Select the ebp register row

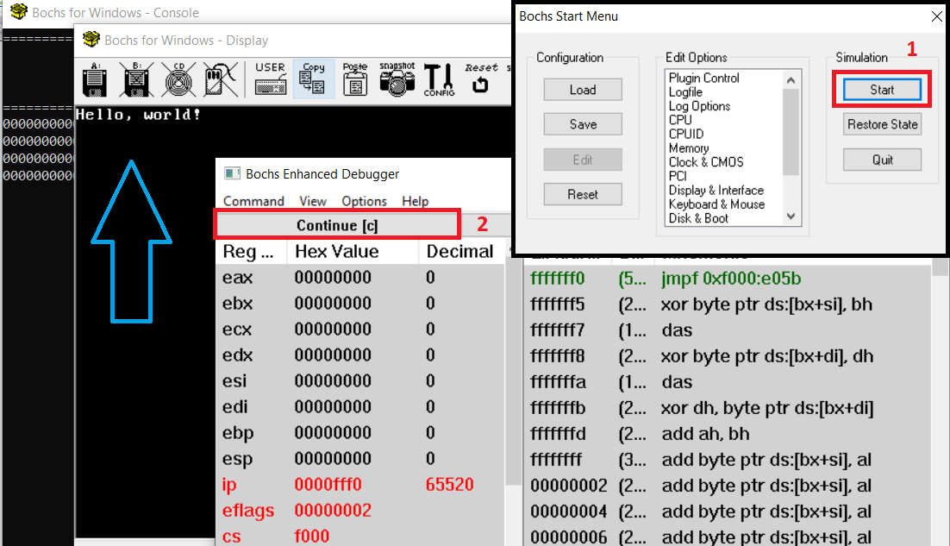360,433
